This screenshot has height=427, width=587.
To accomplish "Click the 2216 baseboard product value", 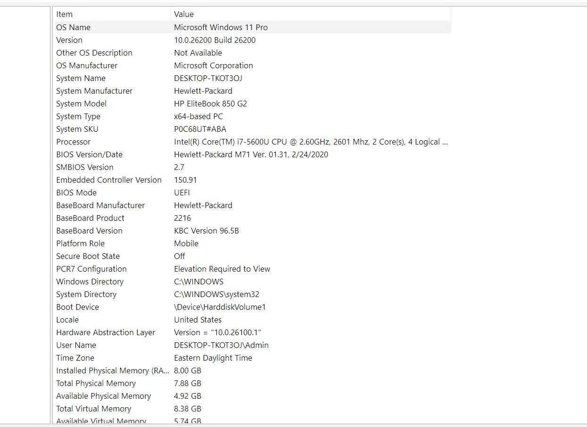I will tap(182, 218).
